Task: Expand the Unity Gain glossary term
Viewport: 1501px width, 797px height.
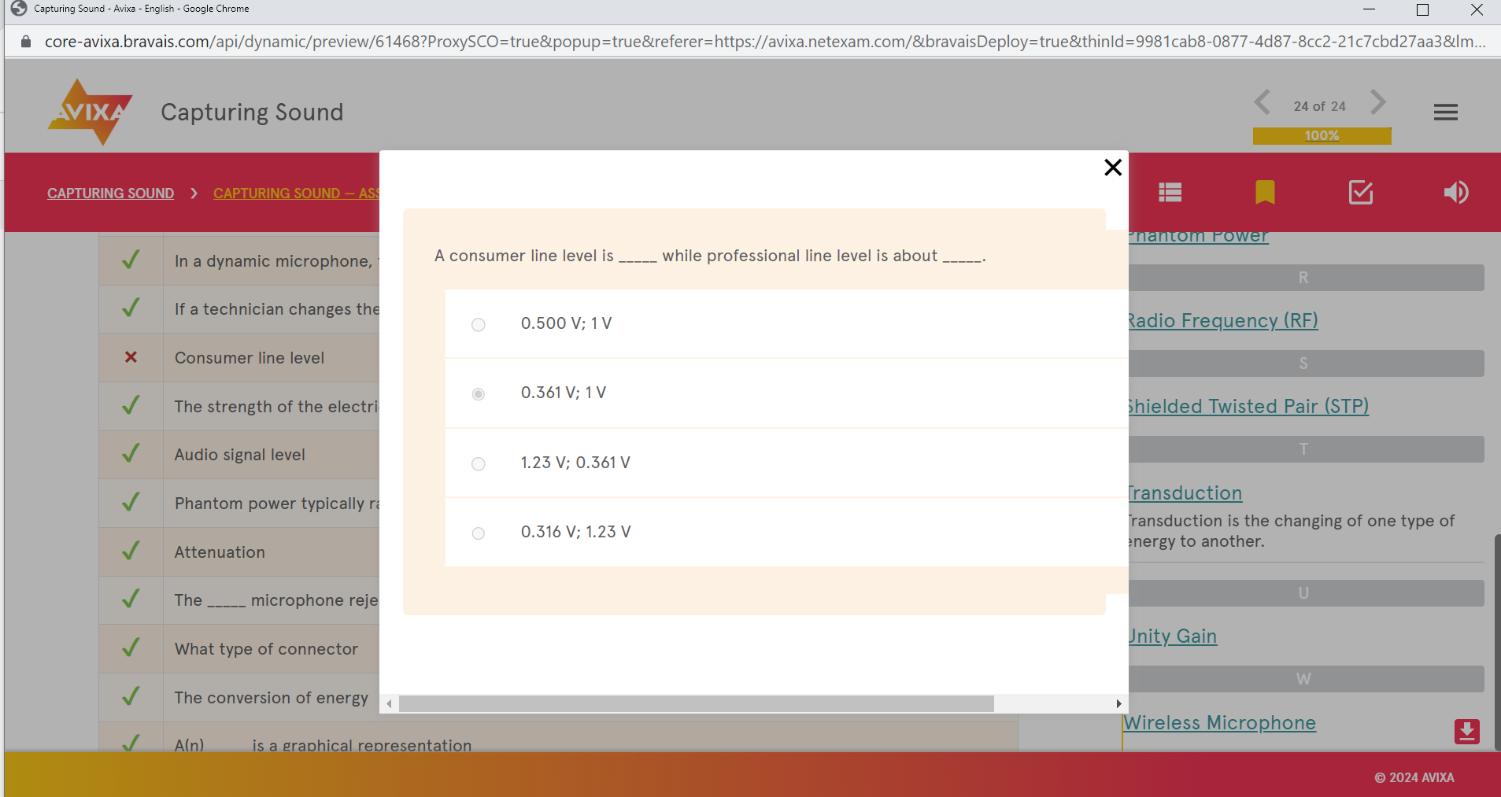Action: point(1173,636)
